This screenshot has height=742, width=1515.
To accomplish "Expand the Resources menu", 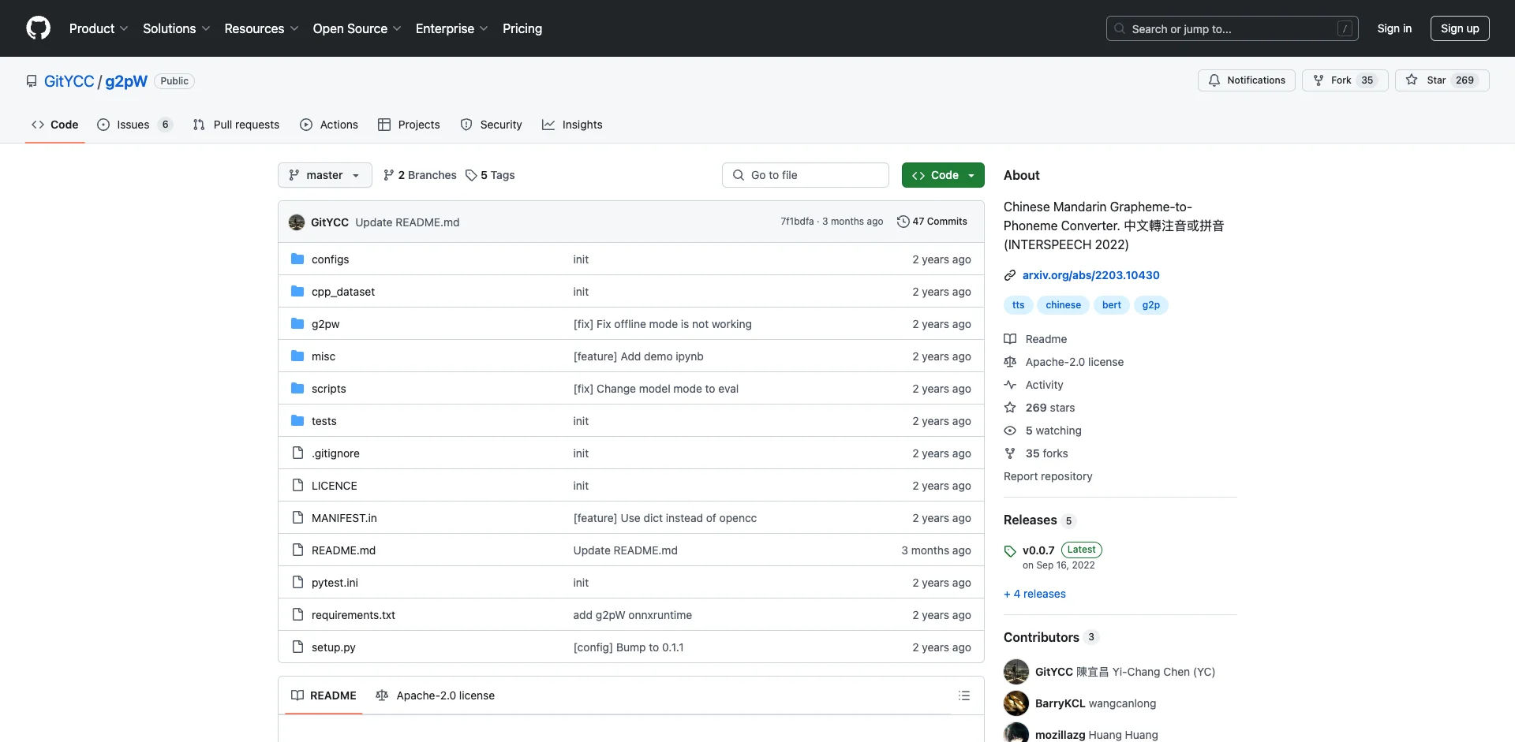I will pos(261,28).
